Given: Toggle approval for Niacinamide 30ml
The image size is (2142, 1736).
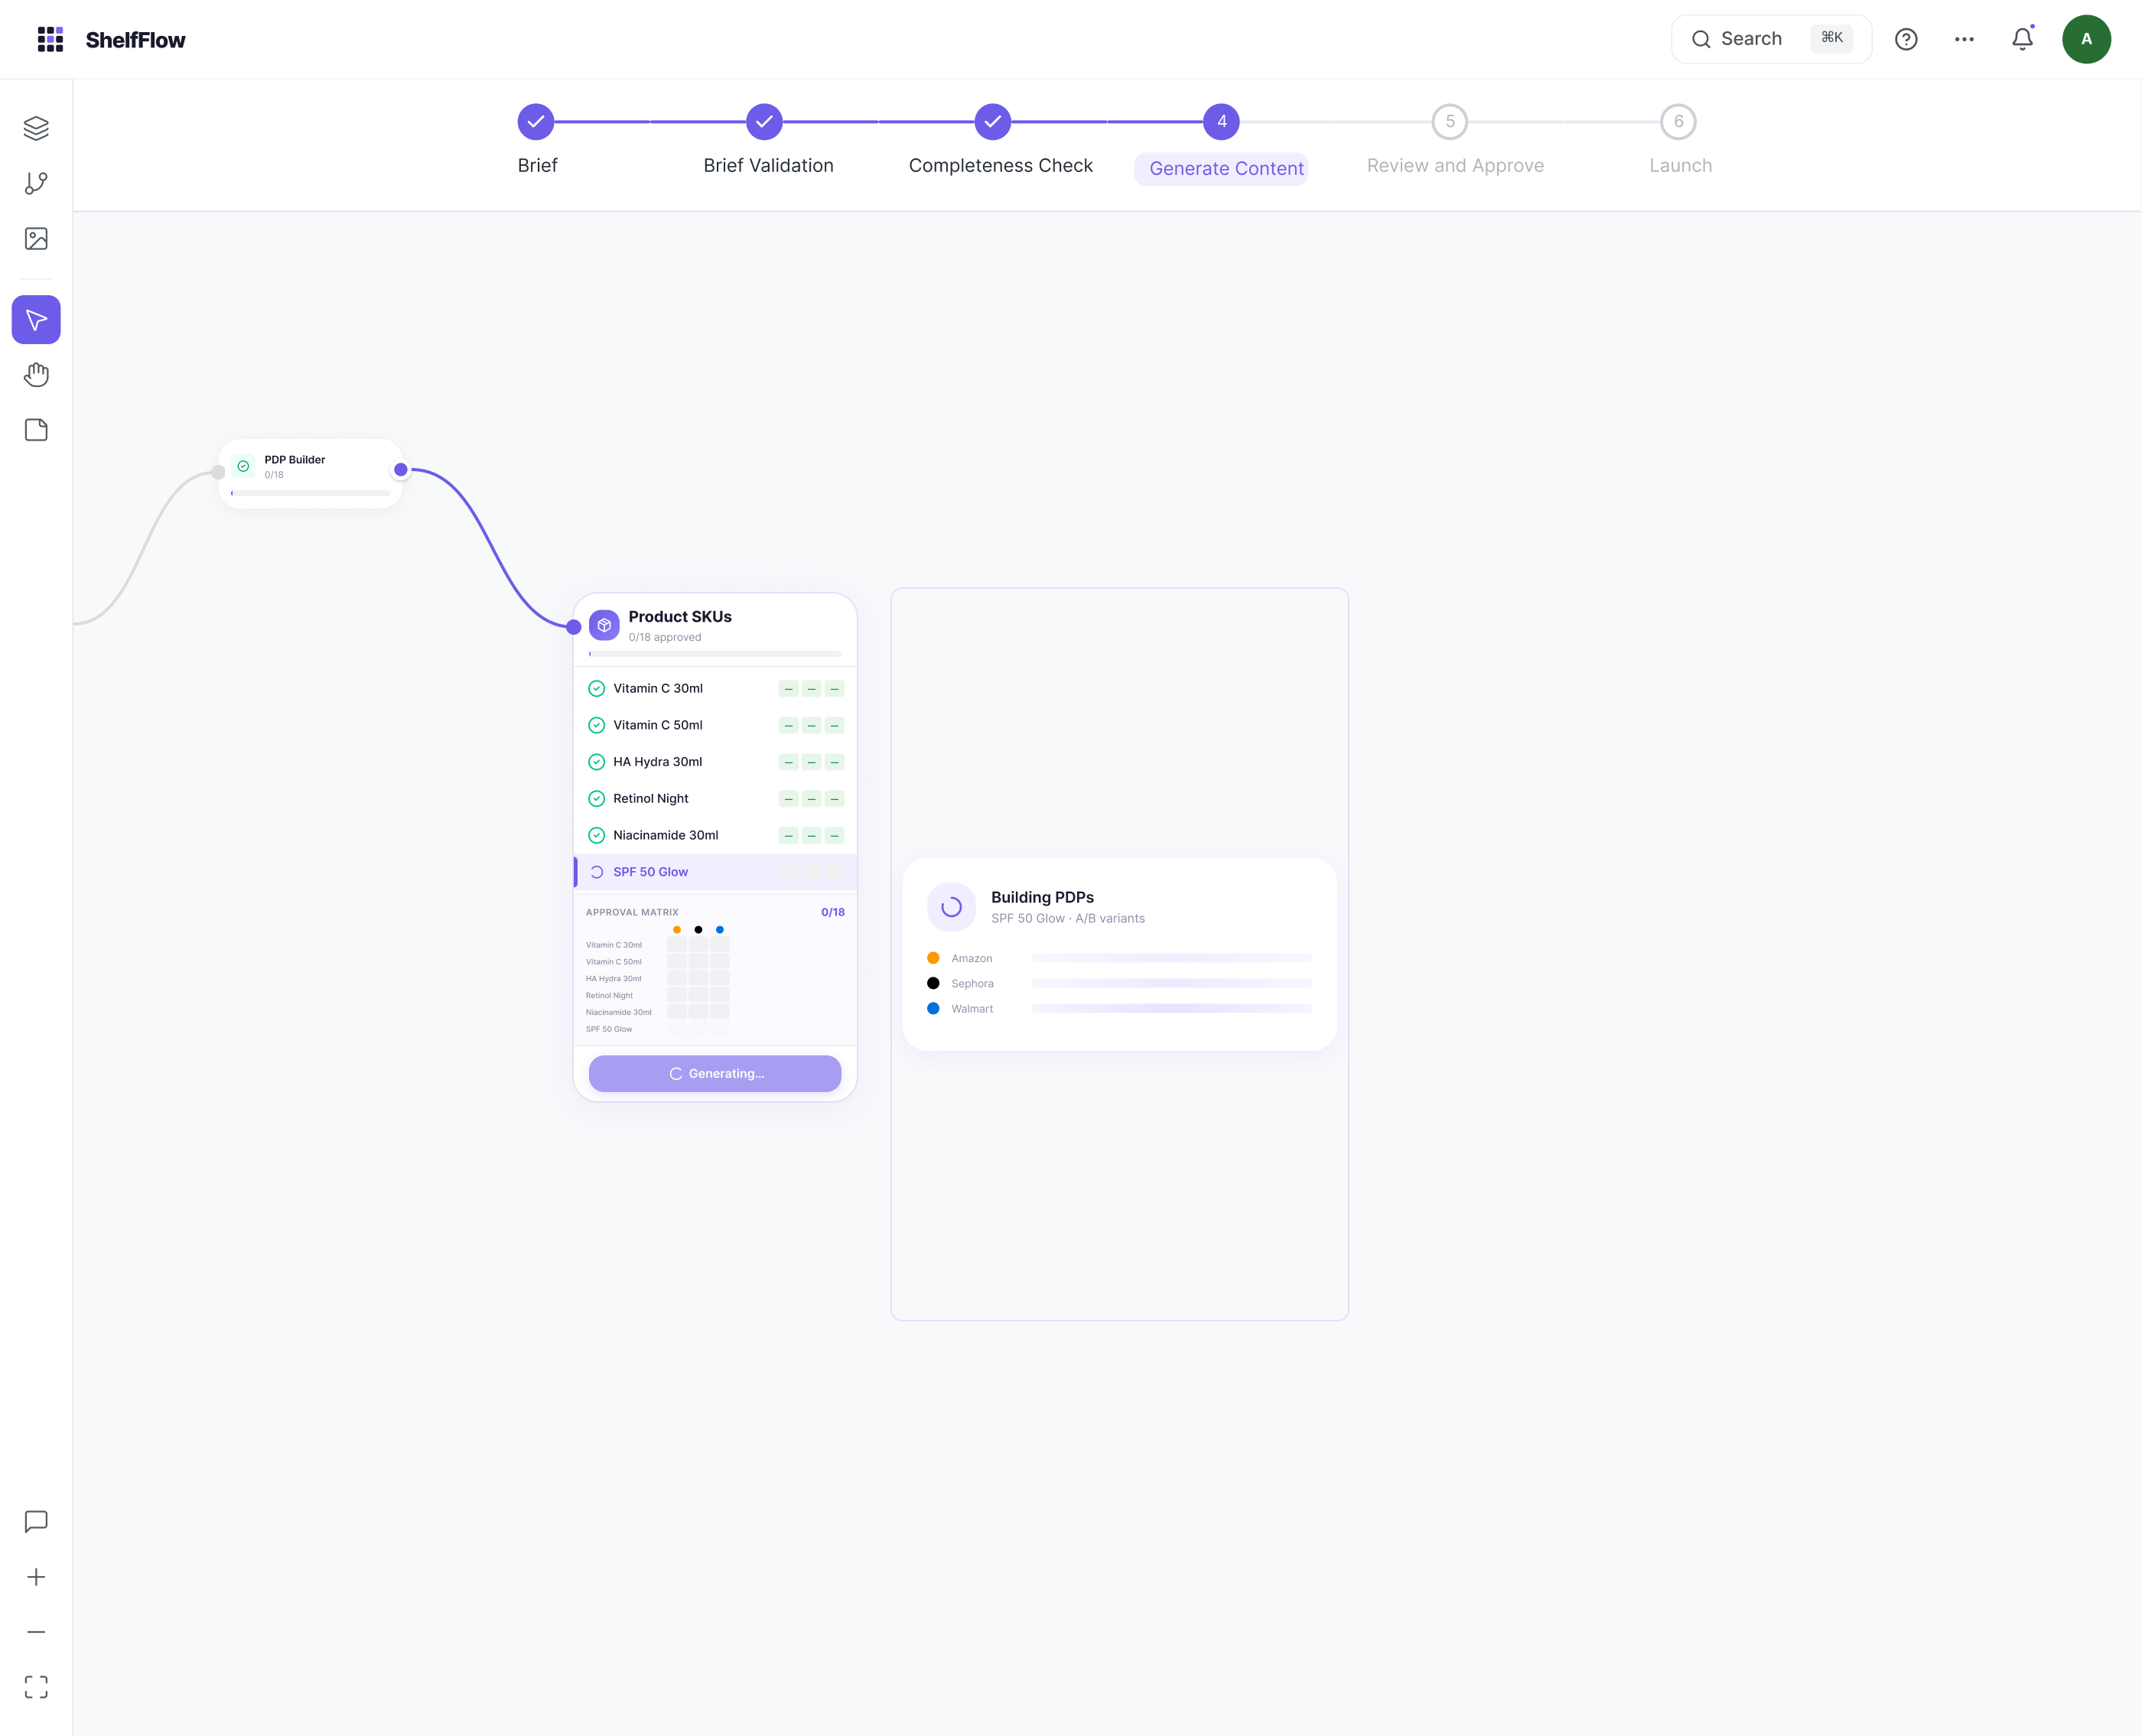Looking at the screenshot, I should pyautogui.click(x=597, y=835).
